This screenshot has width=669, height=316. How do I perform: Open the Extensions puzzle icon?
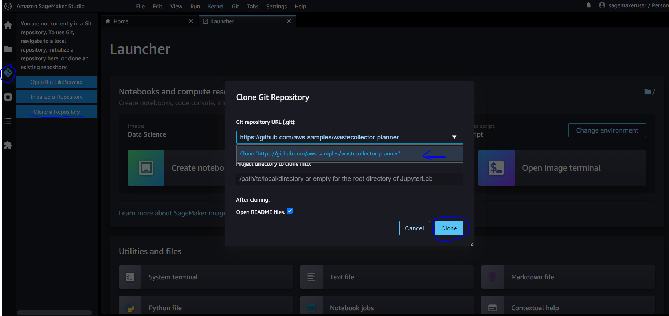click(8, 145)
